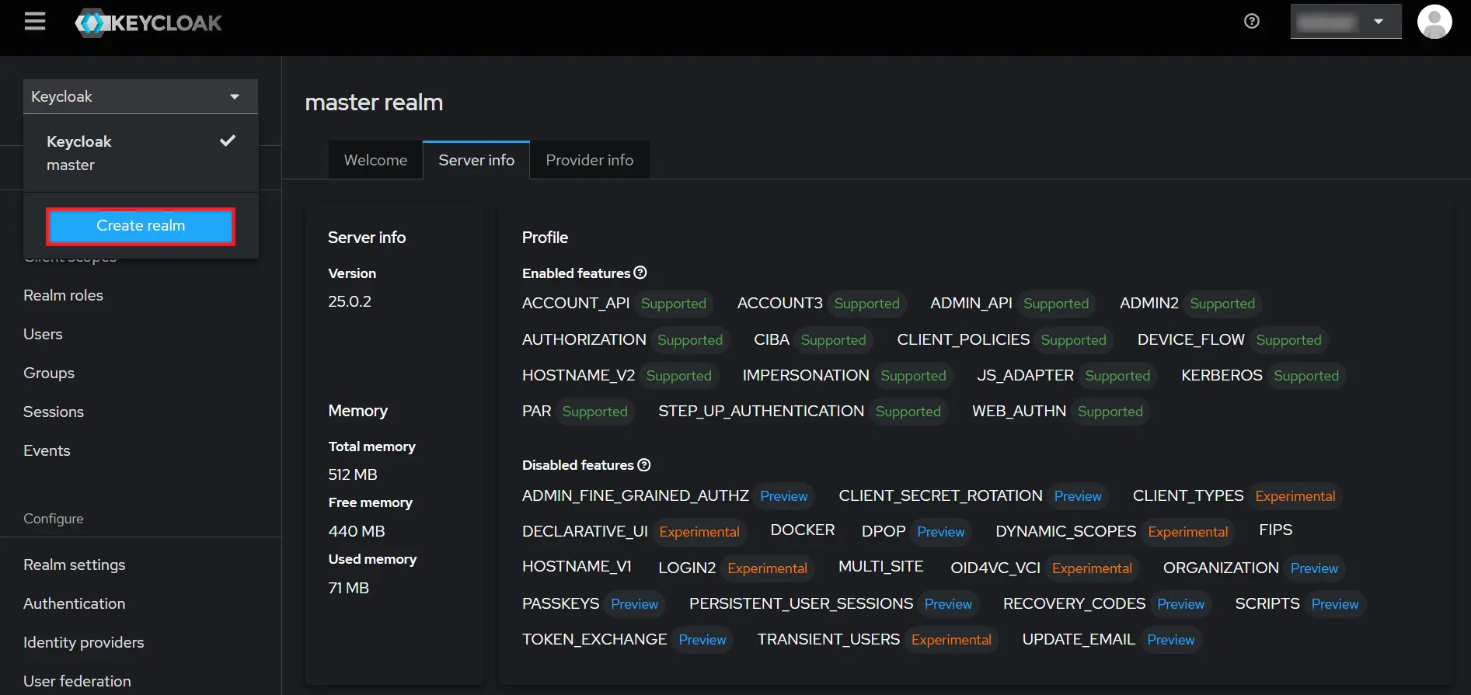Screen dimensions: 1471x695
Task: Switch to the Provider info tab
Action: click(590, 160)
